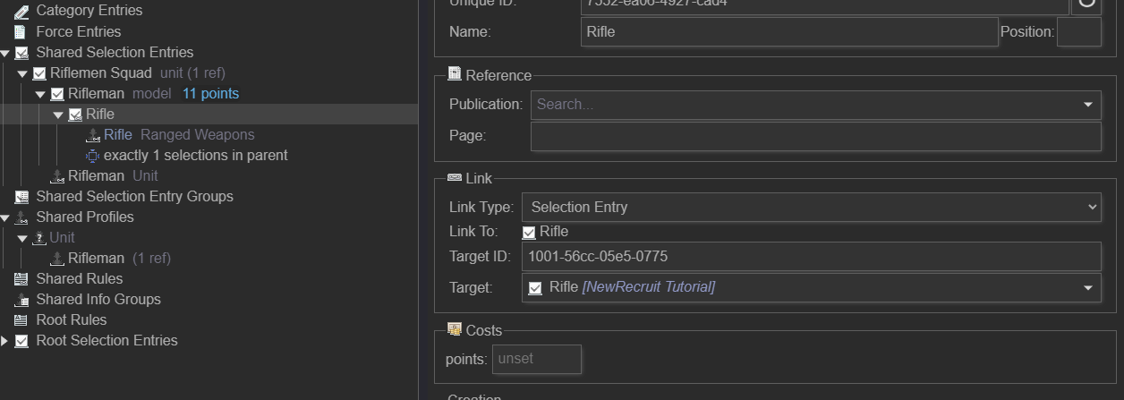Viewport: 1124px width, 400px height.
Task: Click the Root Selection Entries icon
Action: [21, 341]
